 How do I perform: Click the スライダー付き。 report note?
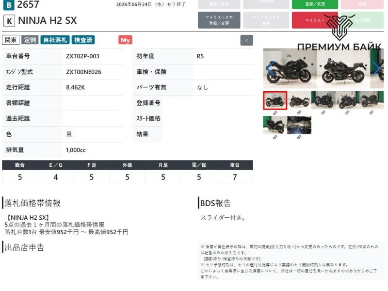point(223,218)
